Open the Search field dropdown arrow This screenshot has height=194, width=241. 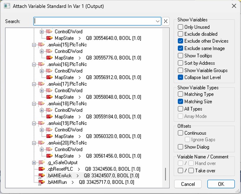158,21
